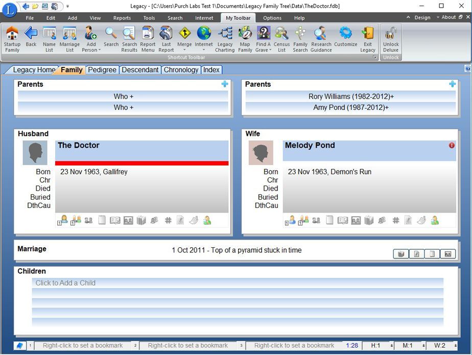The image size is (472, 355).
Task: Click the blue back arrow in quick access bar
Action: pyautogui.click(x=26, y=6)
